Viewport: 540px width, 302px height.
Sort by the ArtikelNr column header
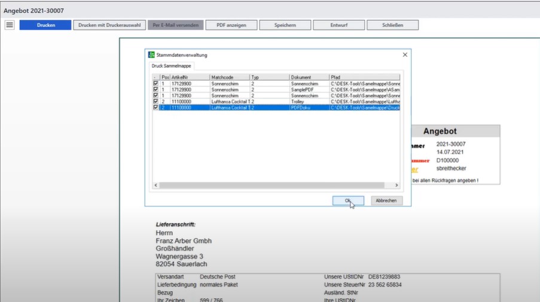click(190, 78)
